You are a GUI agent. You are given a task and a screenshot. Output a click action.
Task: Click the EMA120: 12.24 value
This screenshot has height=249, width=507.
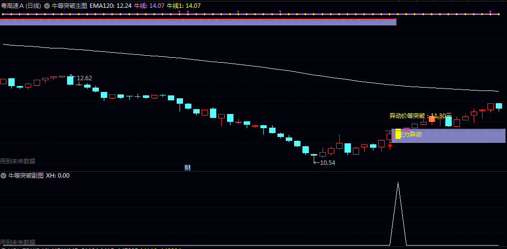click(x=111, y=5)
